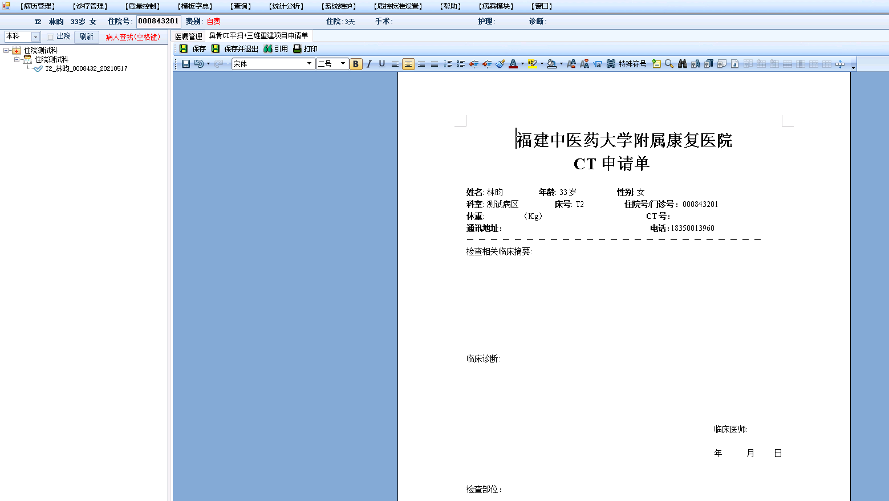Click the four-way arrows icon in toolbar
Screen dimensions: 889x501
click(x=840, y=64)
